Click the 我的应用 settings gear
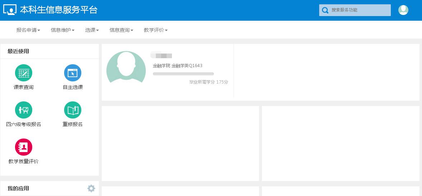 (91, 189)
